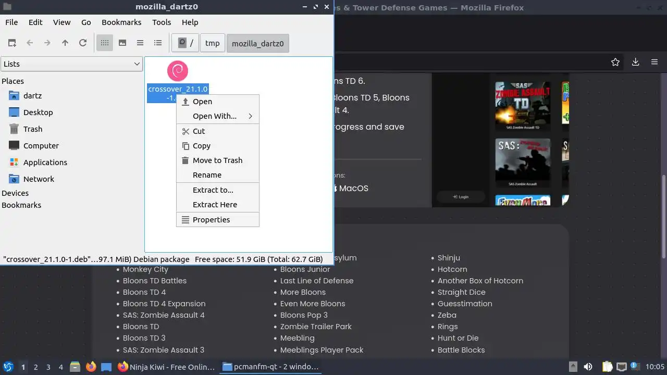Open the Guesstimation link
This screenshot has height=375, width=667.
click(x=465, y=304)
